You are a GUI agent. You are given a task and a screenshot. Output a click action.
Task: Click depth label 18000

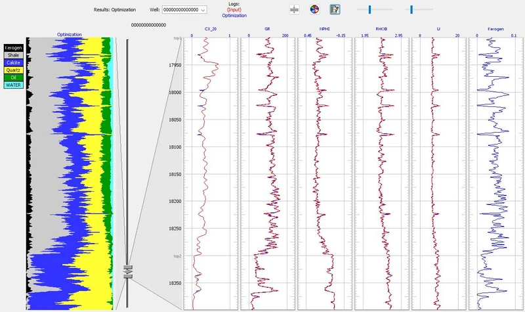point(175,93)
